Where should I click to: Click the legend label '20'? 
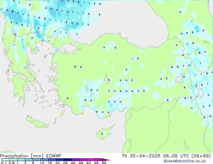point(57,163)
